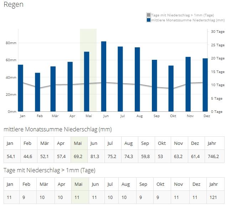Click 'Jahr' header in the rainy days table

[214, 184]
